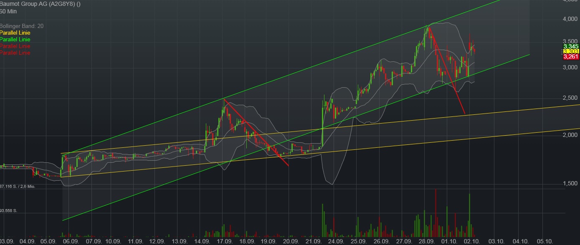Click the 04.10. date label
The image size is (580, 245).
(x=521, y=242)
